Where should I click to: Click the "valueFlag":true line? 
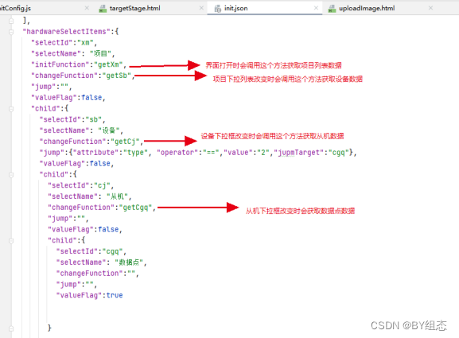pos(89,295)
